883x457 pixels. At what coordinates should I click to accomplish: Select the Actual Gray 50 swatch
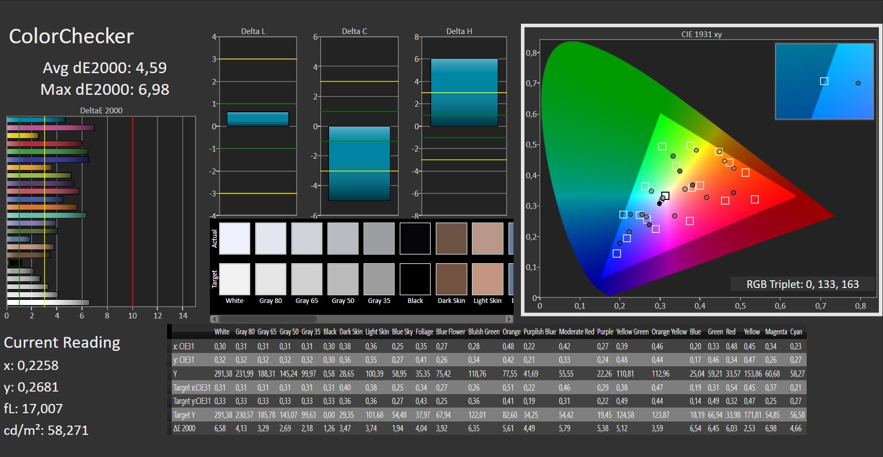(x=343, y=239)
